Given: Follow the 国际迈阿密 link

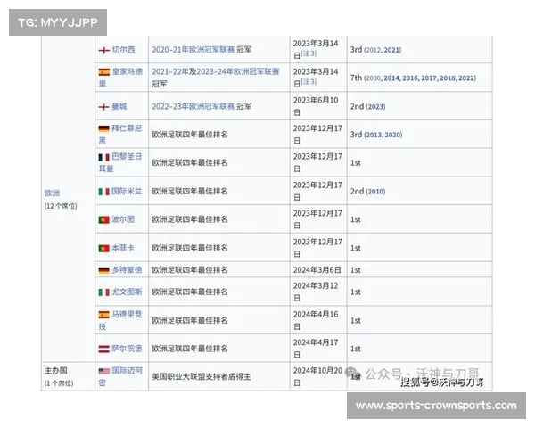Looking at the screenshot, I should [x=120, y=376].
